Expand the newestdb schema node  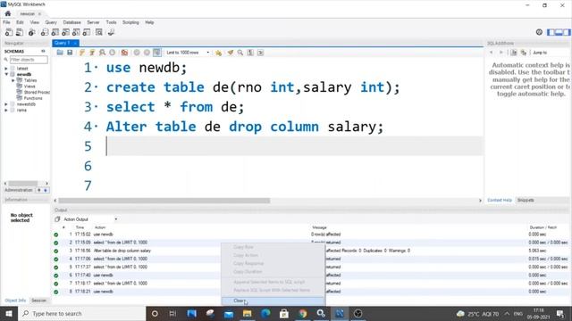point(6,104)
